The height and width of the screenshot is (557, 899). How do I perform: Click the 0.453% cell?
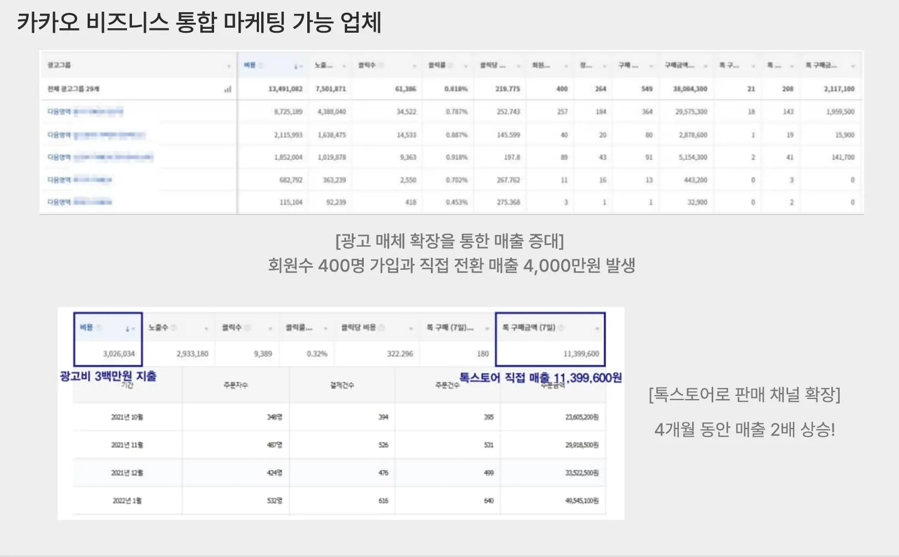click(457, 202)
